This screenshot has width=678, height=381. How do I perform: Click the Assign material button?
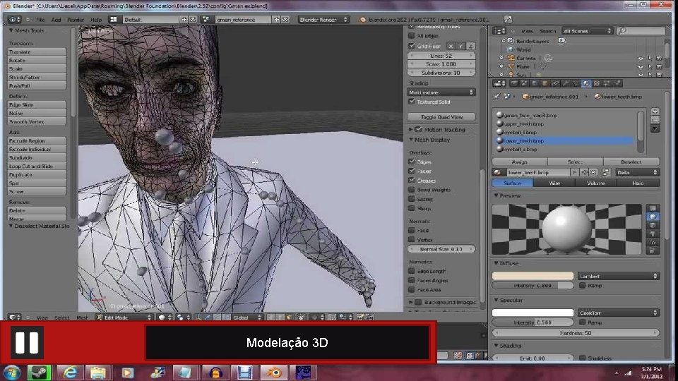point(519,162)
